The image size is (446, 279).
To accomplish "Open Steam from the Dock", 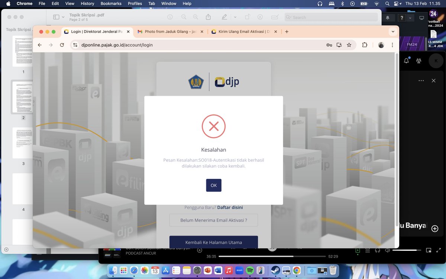I will click(275, 270).
